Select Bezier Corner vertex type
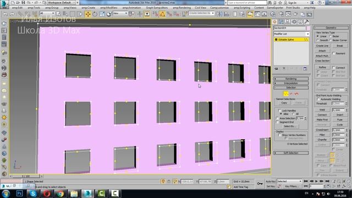Screen dimensions: 352x198 click(331, 40)
